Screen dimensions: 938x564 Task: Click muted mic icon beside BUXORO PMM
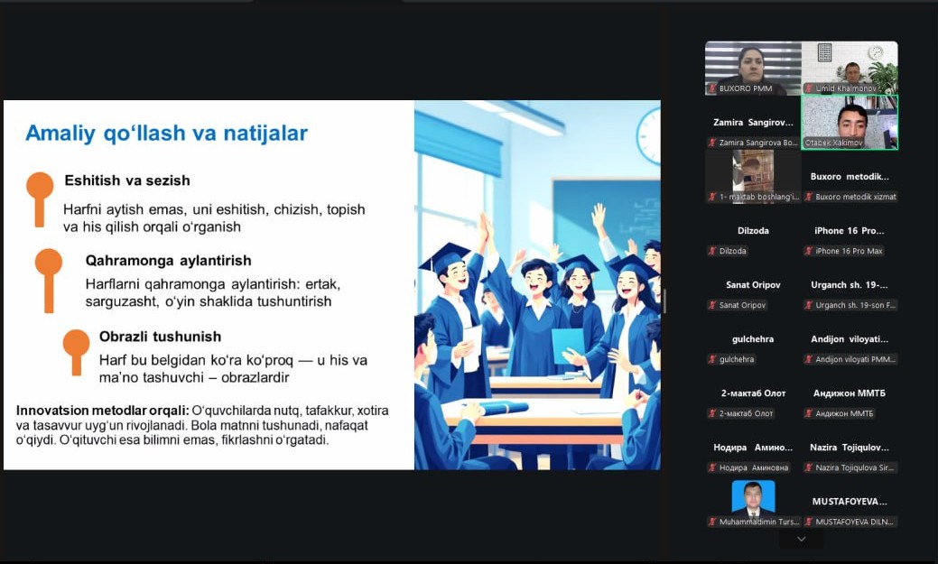pos(712,88)
